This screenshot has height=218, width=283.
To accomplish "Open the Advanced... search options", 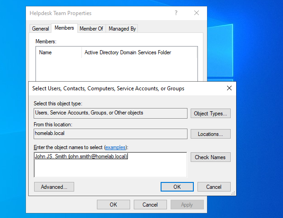I will [54, 187].
